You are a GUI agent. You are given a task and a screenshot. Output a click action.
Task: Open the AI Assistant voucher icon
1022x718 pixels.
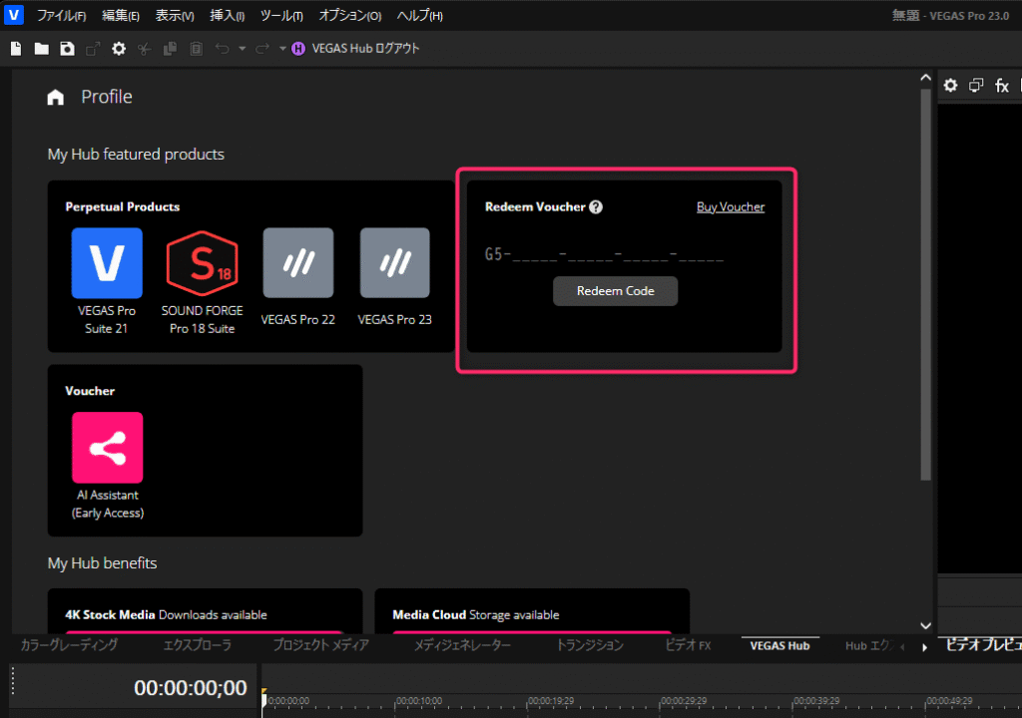pyautogui.click(x=107, y=448)
